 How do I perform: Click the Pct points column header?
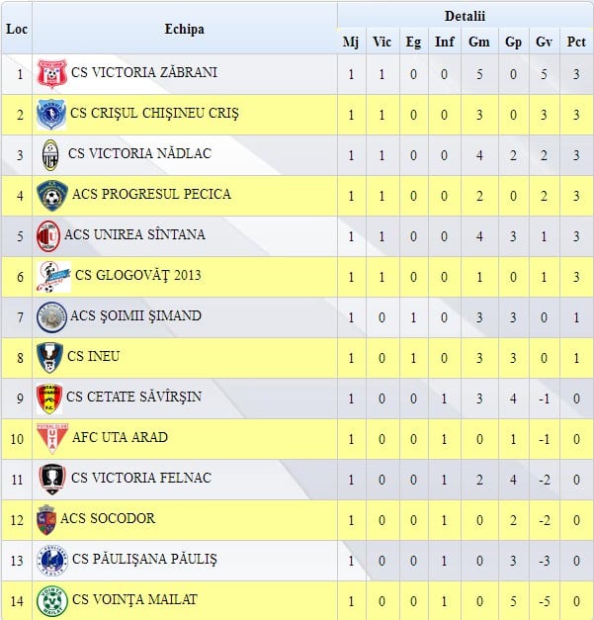tap(576, 42)
